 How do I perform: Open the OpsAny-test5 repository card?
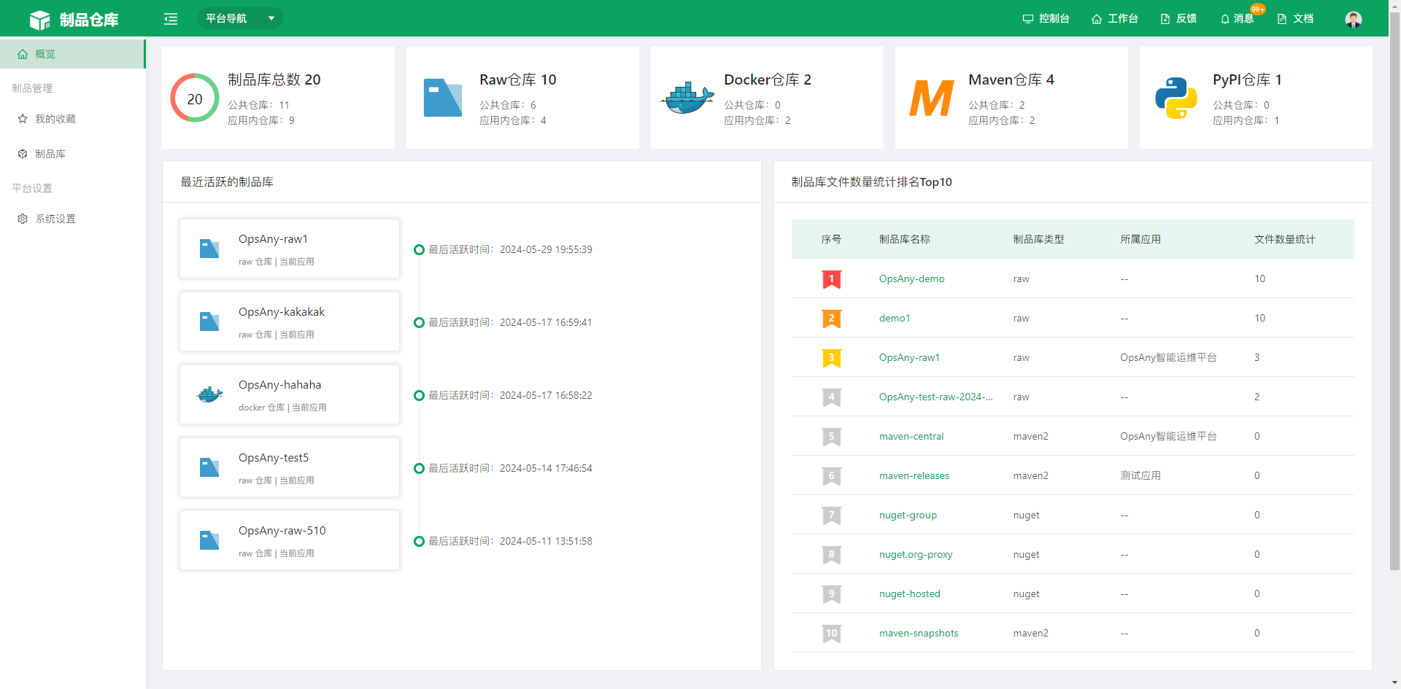[x=290, y=467]
